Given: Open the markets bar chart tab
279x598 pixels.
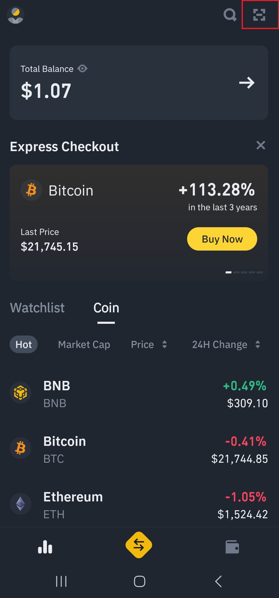Looking at the screenshot, I should coord(45,547).
